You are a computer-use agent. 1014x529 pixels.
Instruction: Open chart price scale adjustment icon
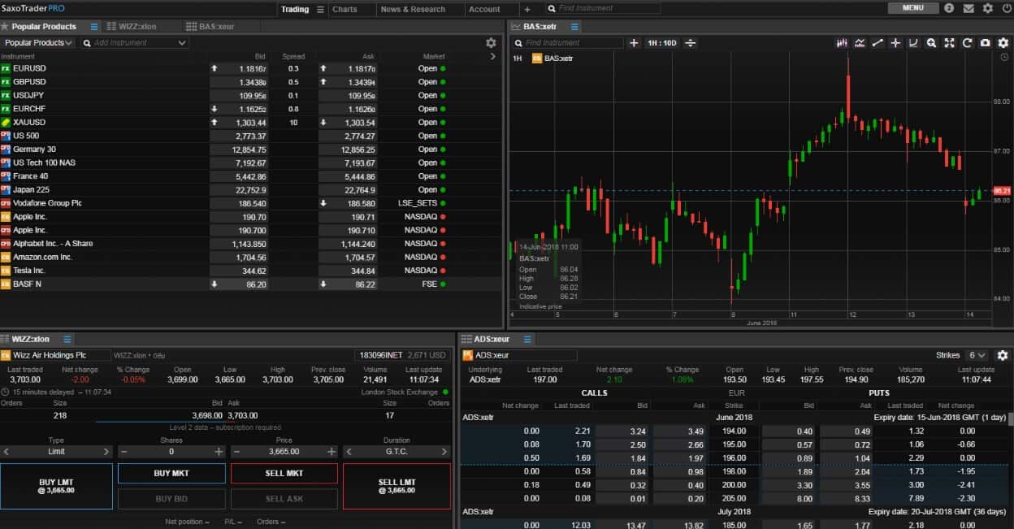point(691,43)
